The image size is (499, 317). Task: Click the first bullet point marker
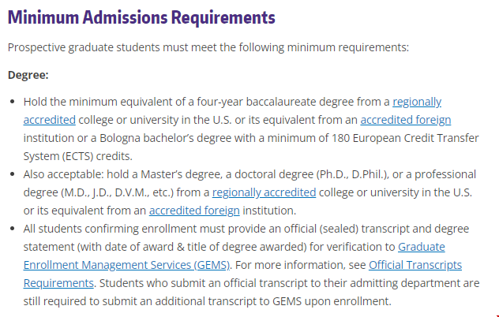click(13, 103)
